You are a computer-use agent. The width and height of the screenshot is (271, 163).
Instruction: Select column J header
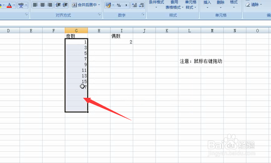coord(144,31)
